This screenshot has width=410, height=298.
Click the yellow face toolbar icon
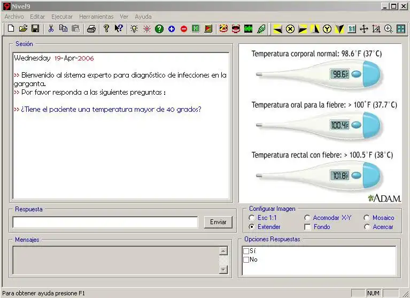(223, 28)
